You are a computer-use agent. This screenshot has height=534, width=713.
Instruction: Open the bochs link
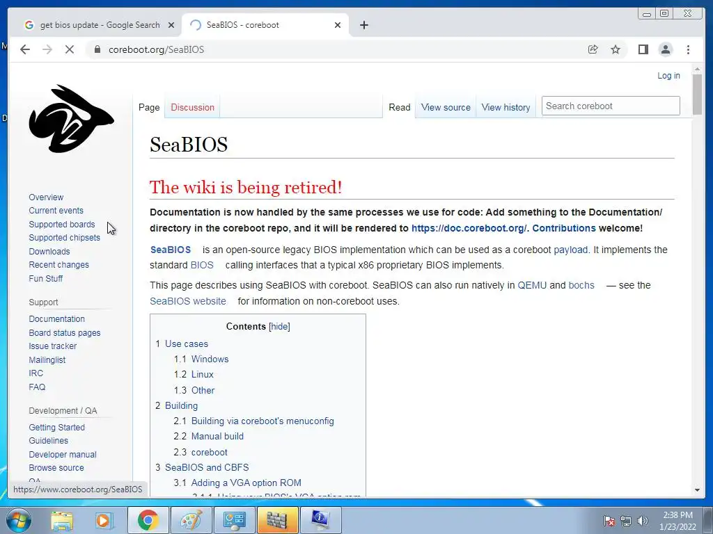[x=581, y=285]
